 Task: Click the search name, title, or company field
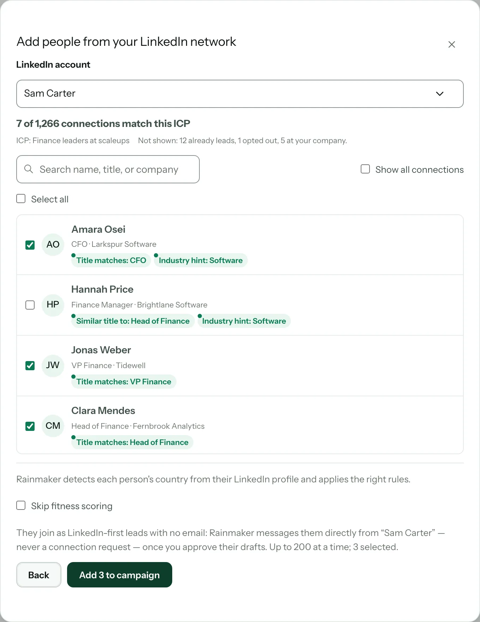[108, 169]
